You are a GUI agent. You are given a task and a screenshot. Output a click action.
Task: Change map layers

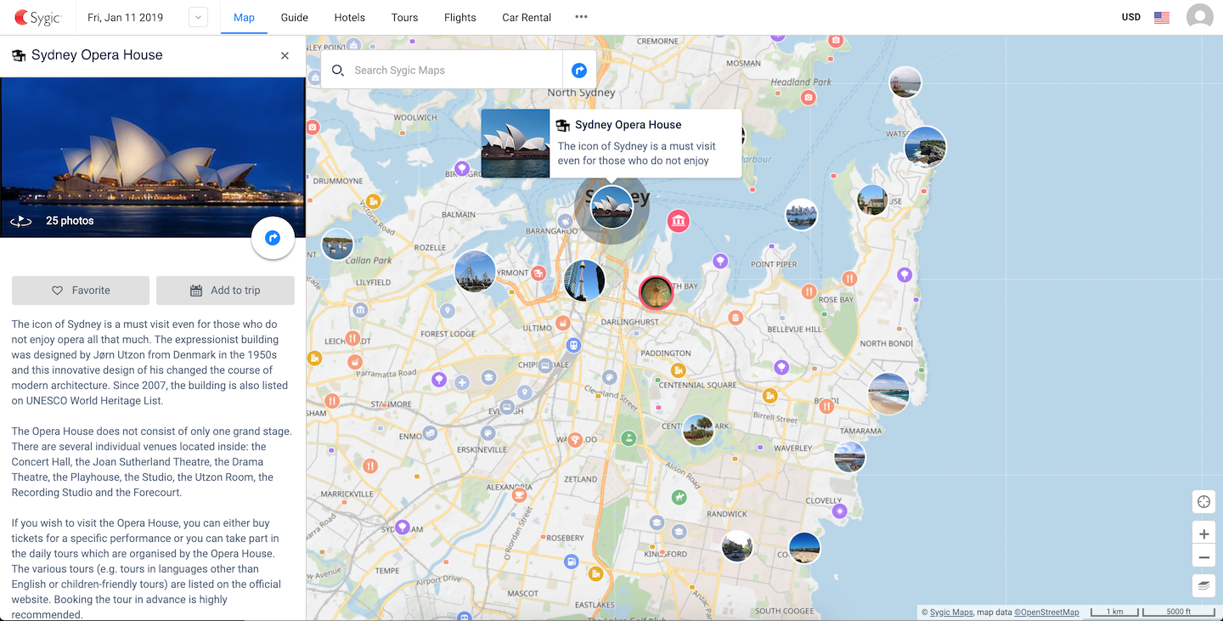(1203, 584)
